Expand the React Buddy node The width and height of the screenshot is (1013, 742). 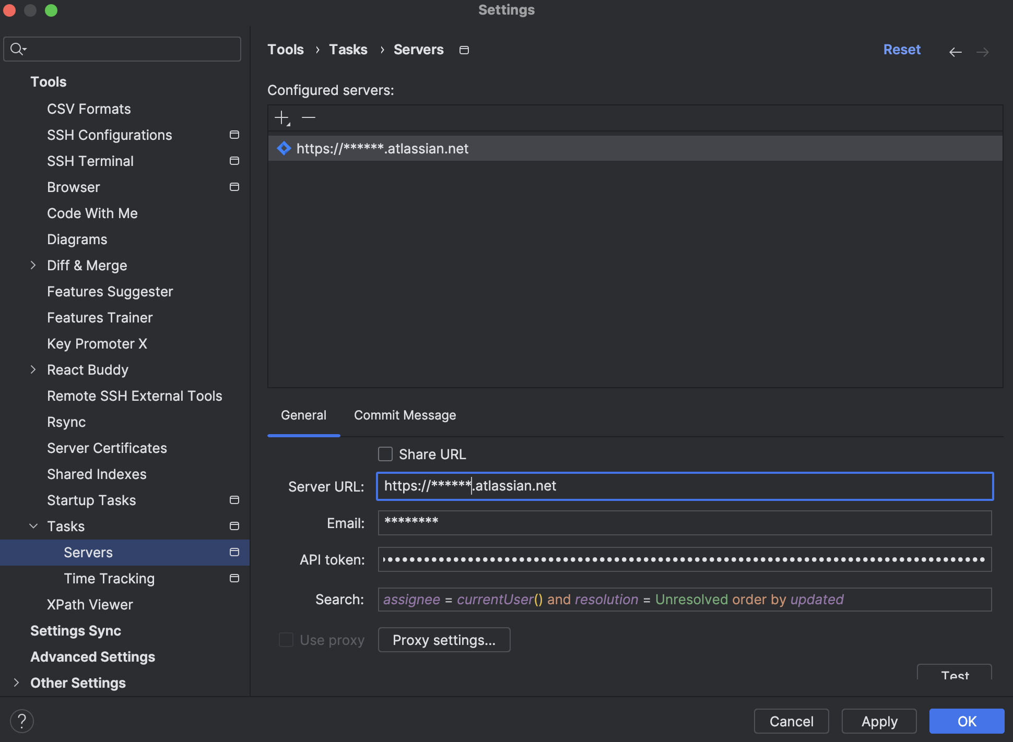[x=33, y=370]
